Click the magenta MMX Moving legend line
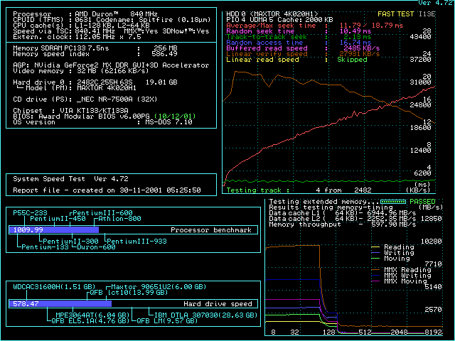Screen dimensions: 455x341 pos(375,281)
